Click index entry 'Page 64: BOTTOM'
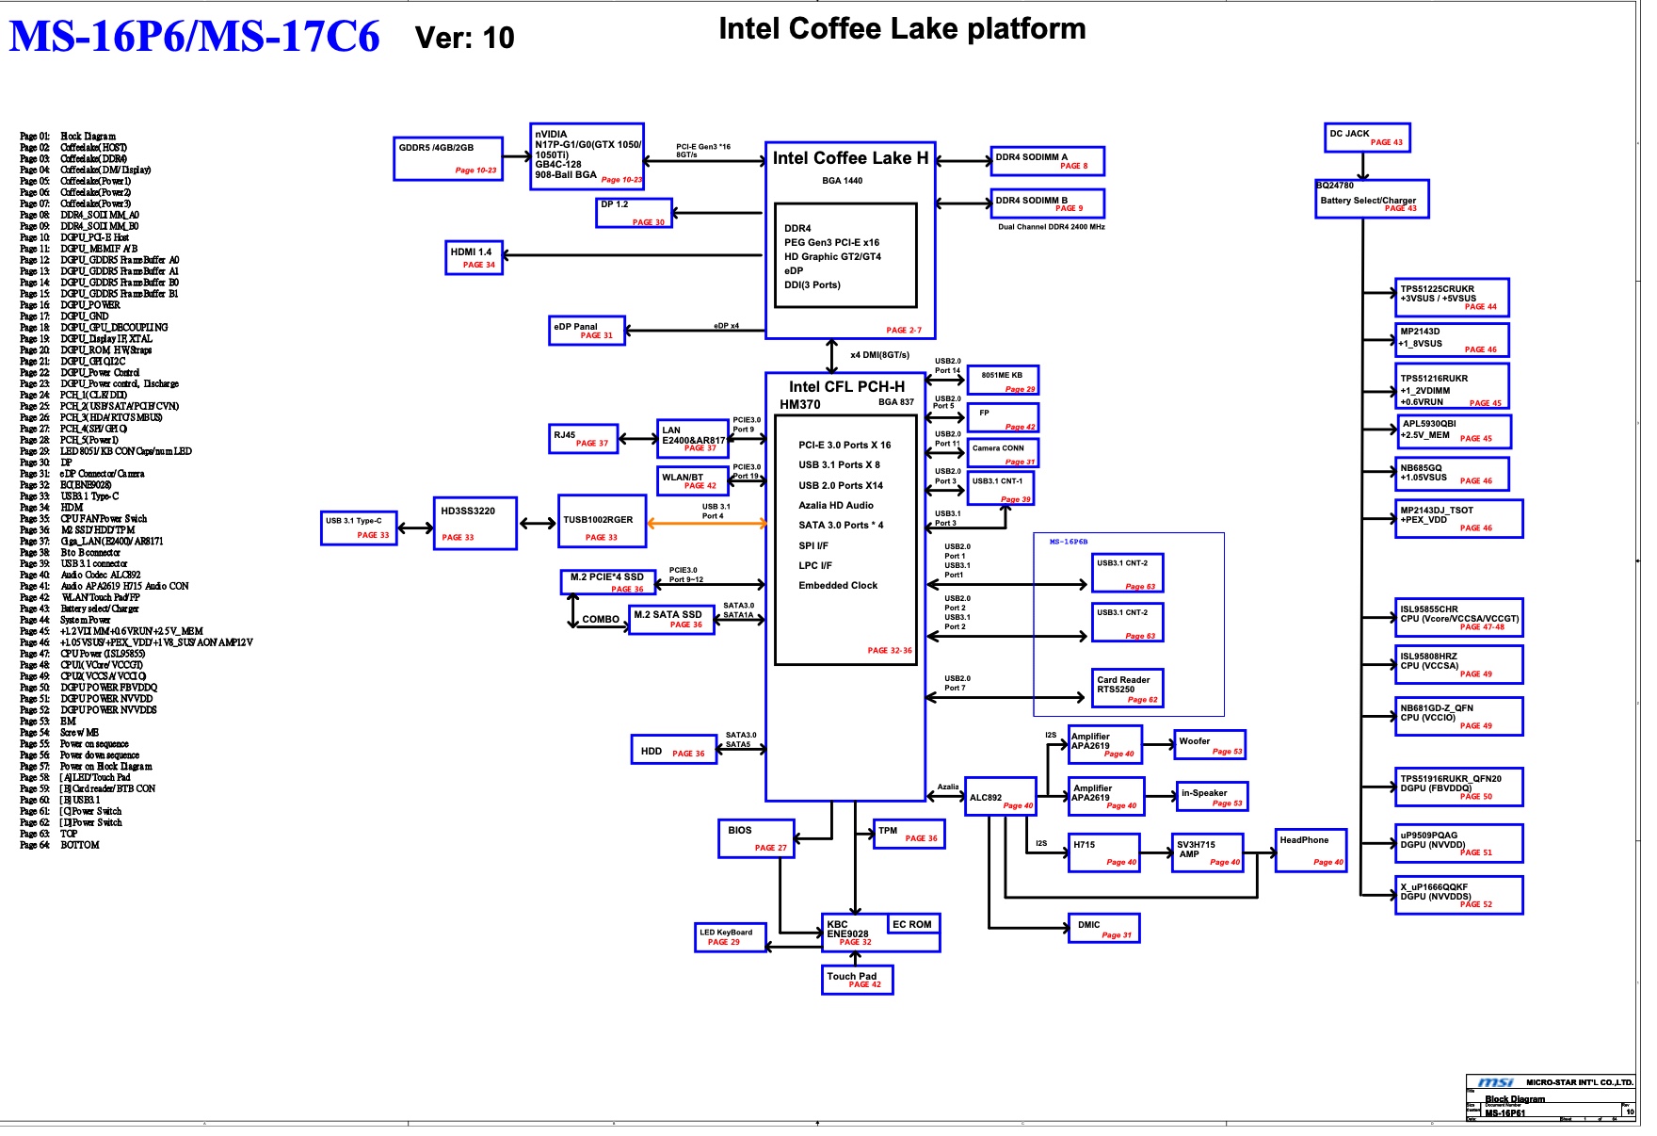This screenshot has height=1136, width=1657. tap(59, 845)
